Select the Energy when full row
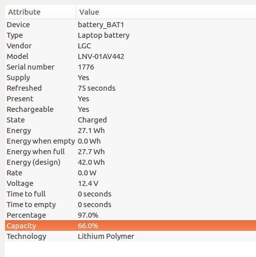The height and width of the screenshot is (257, 256). [x=130, y=152]
